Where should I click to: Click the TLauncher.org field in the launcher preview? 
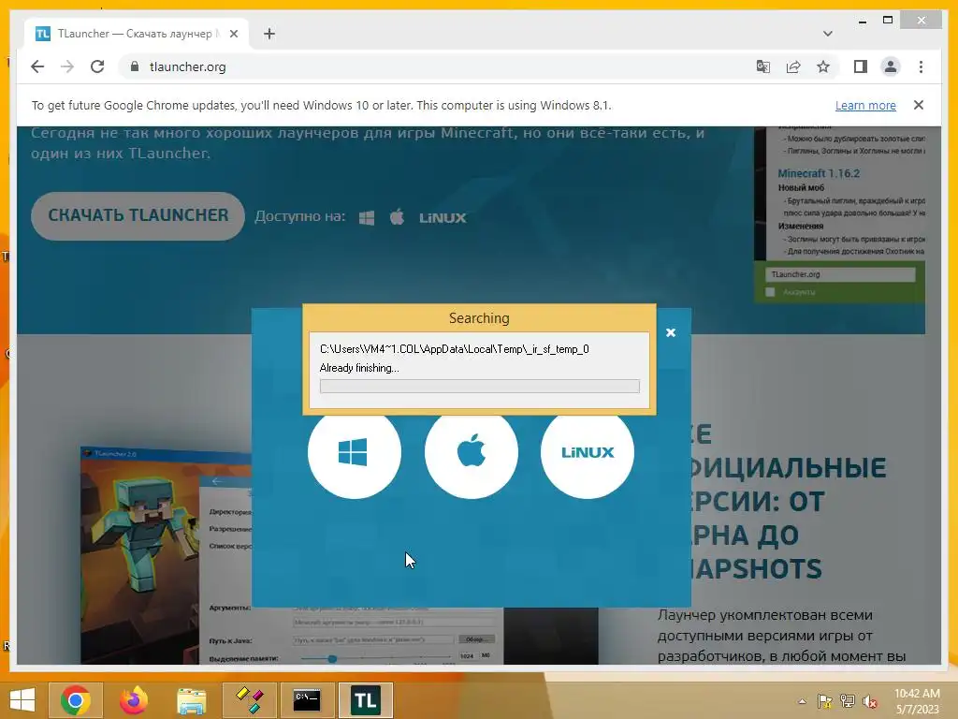coord(840,274)
